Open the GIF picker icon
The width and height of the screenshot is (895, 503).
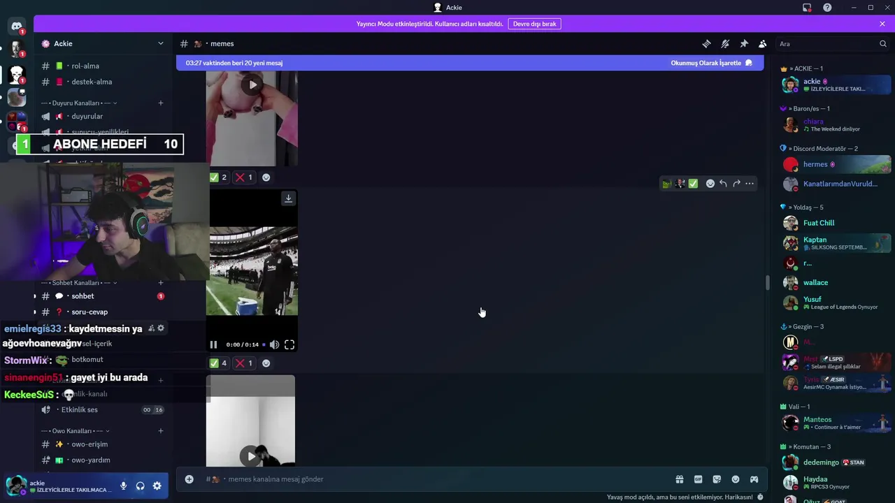click(698, 479)
